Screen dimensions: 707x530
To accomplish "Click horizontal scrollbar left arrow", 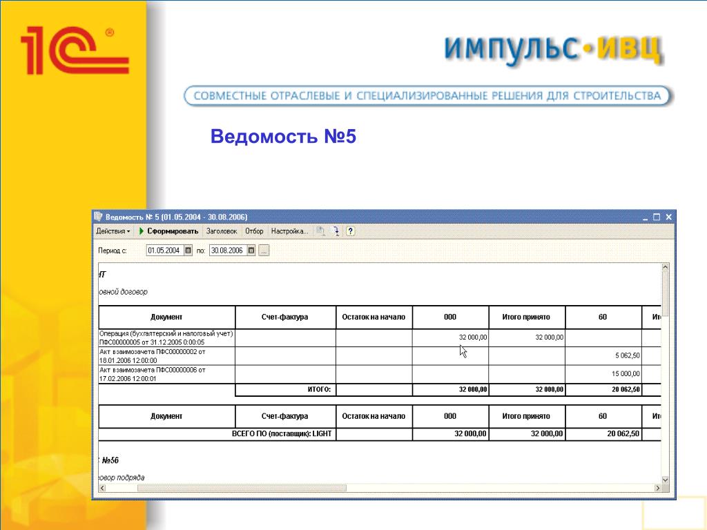I will [102, 488].
